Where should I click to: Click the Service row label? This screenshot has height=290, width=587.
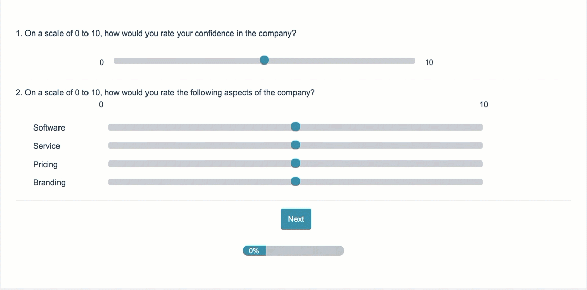(47, 146)
